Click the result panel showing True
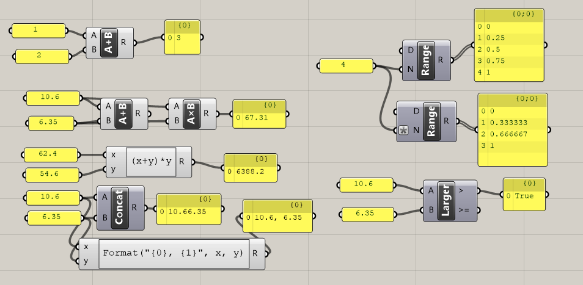Image resolution: width=583 pixels, height=285 pixels. [x=524, y=195]
